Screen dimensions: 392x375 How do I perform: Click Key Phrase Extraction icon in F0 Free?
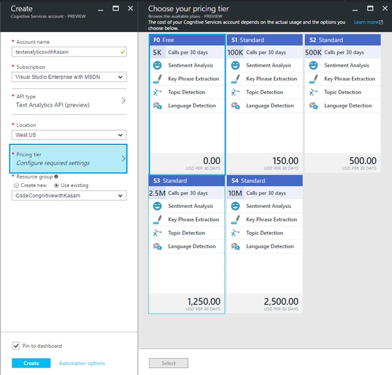(157, 79)
